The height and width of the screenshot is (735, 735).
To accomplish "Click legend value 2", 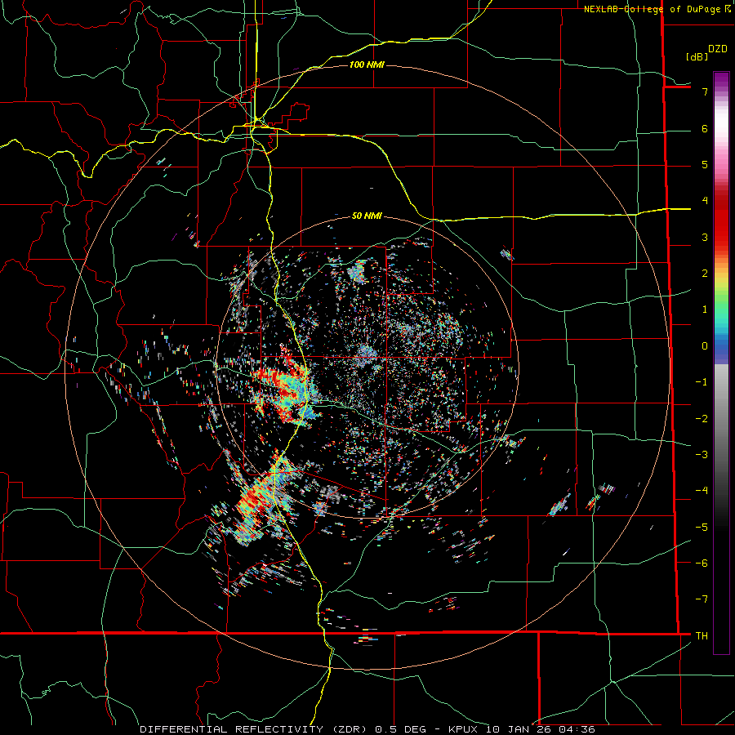I will 705,274.
